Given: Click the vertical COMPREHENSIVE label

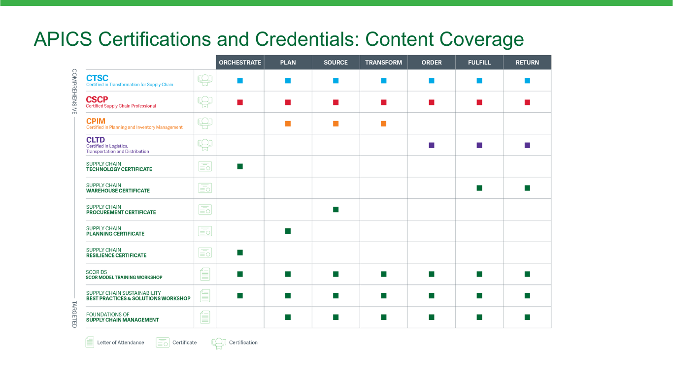Looking at the screenshot, I should pyautogui.click(x=74, y=91).
